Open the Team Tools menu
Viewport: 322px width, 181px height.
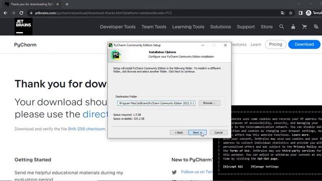[154, 27]
